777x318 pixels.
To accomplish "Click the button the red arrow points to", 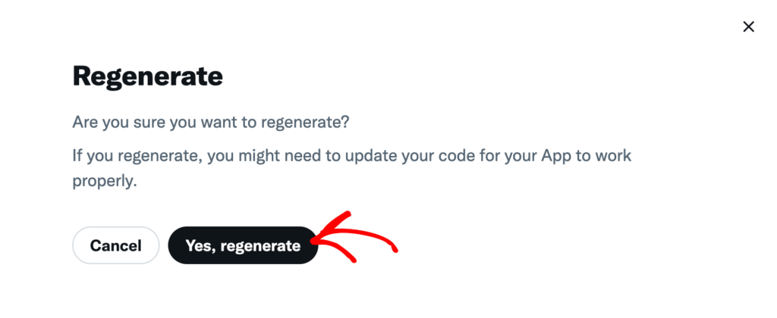I will point(243,245).
